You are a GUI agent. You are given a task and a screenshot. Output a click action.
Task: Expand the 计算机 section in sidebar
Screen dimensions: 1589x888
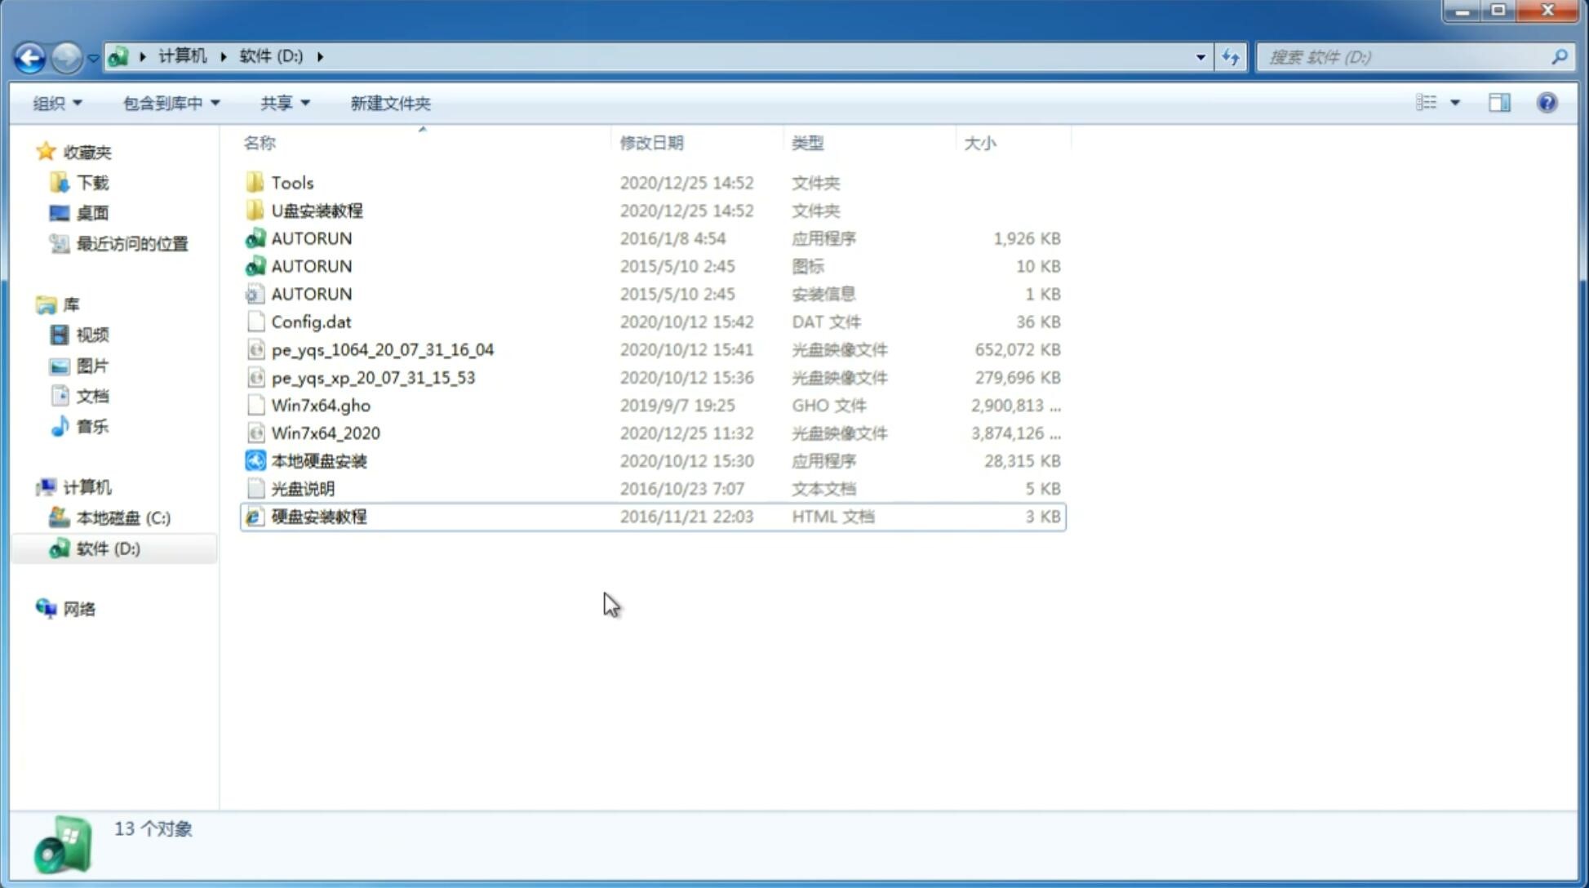(x=29, y=486)
